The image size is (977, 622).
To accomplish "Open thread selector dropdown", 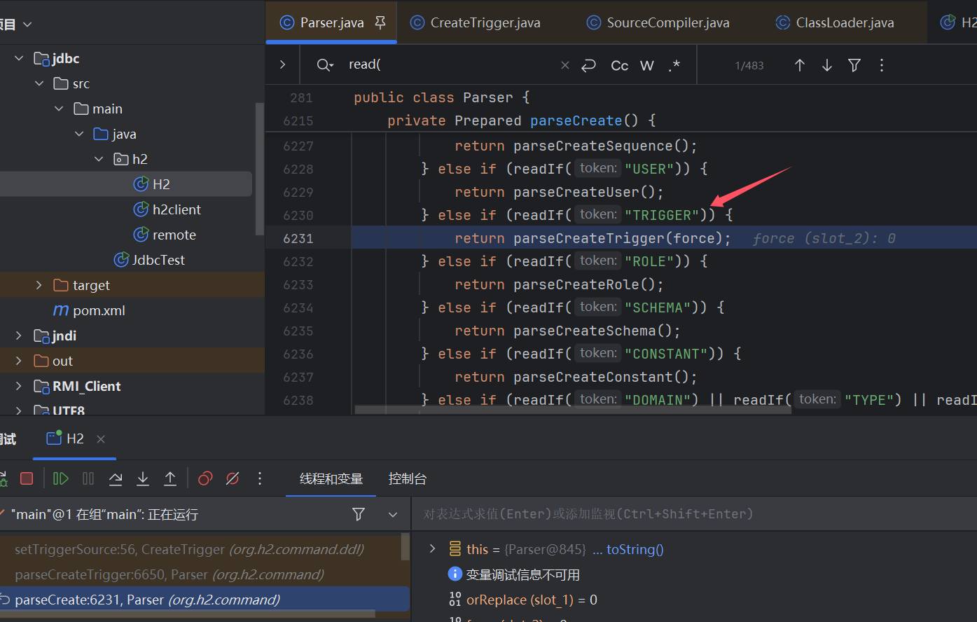I will [393, 515].
